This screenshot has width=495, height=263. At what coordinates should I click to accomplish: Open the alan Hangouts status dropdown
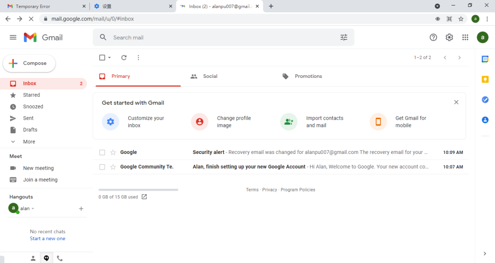(33, 209)
